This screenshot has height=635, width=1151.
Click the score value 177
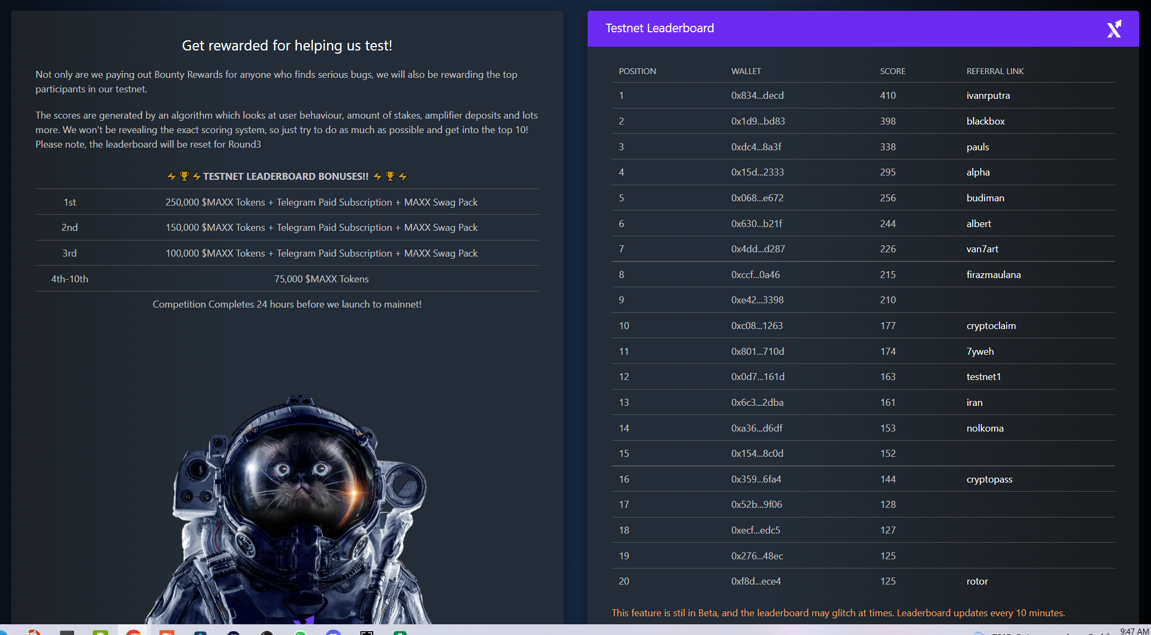coord(888,326)
